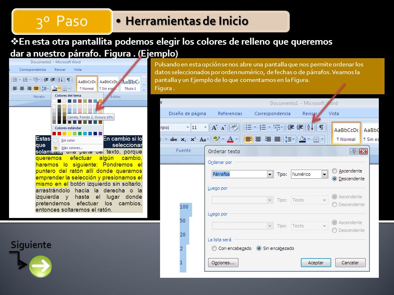Click the Opciones... button
This screenshot has height=295, width=394.
(223, 263)
